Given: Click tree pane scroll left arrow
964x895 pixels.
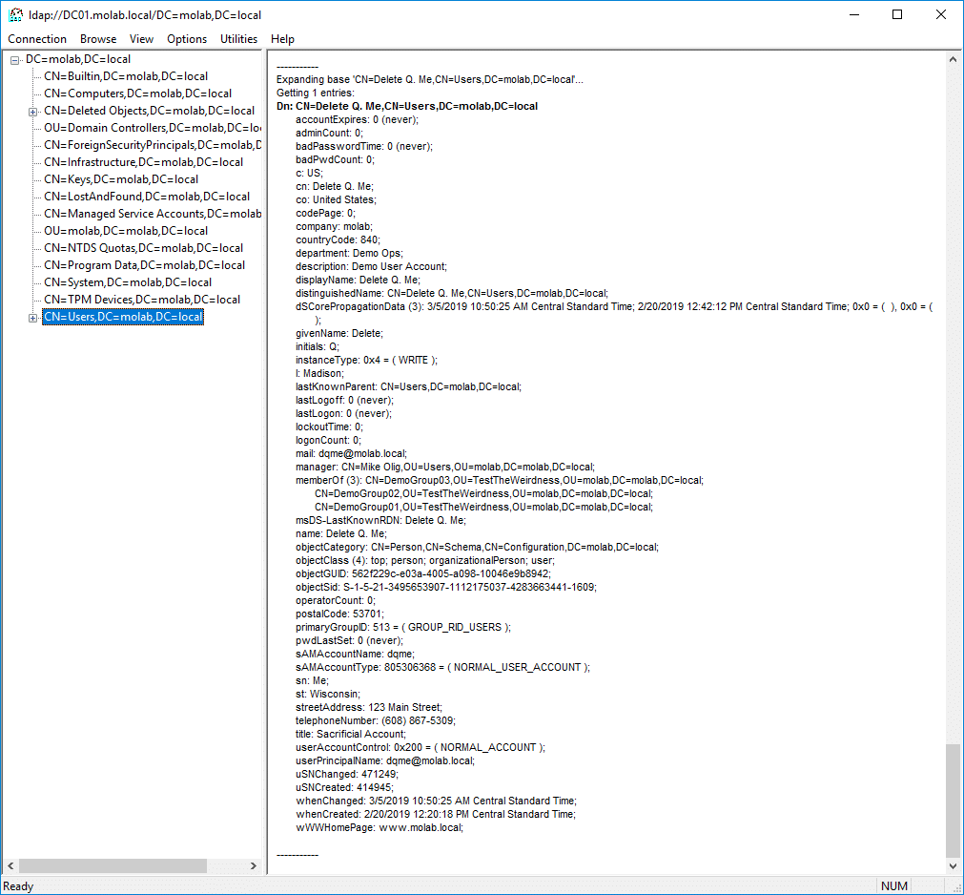Looking at the screenshot, I should [10, 866].
